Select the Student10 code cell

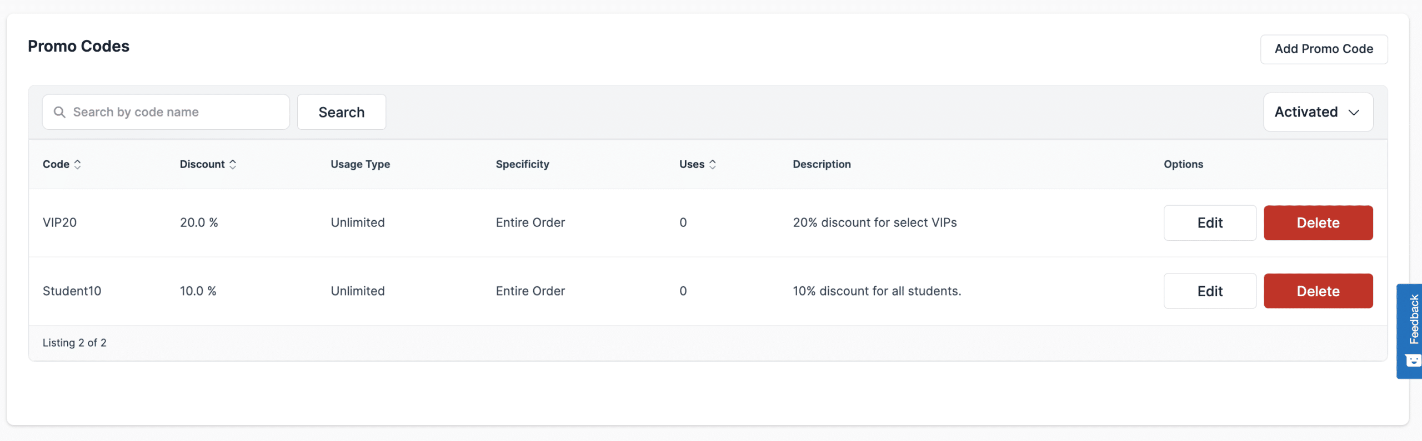point(72,291)
